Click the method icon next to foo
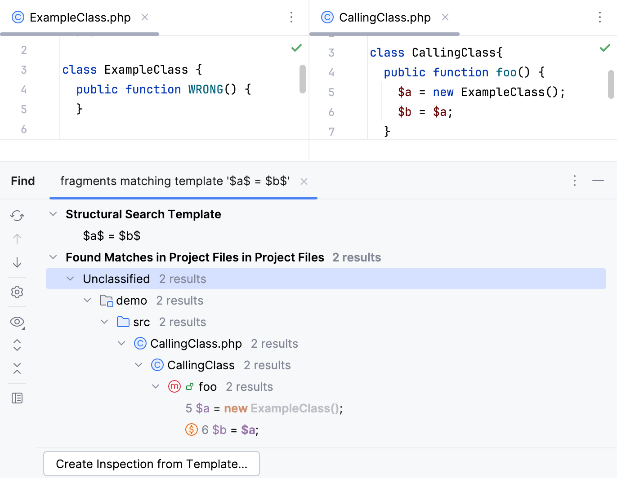Viewport: 617px width, 478px height. [174, 386]
